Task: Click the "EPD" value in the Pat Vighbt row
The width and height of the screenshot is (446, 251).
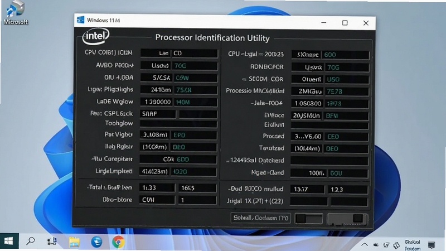Action: point(194,135)
